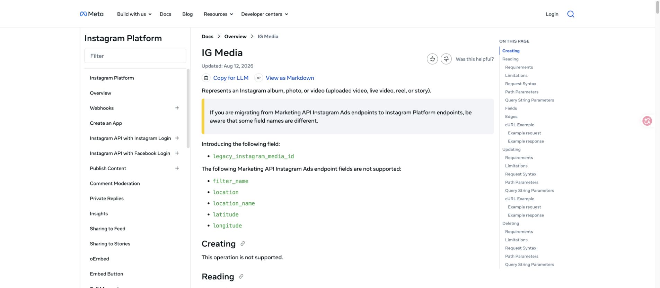This screenshot has width=660, height=288.
Task: Expand Instagram API with Facebook Login section
Action: coord(177,153)
